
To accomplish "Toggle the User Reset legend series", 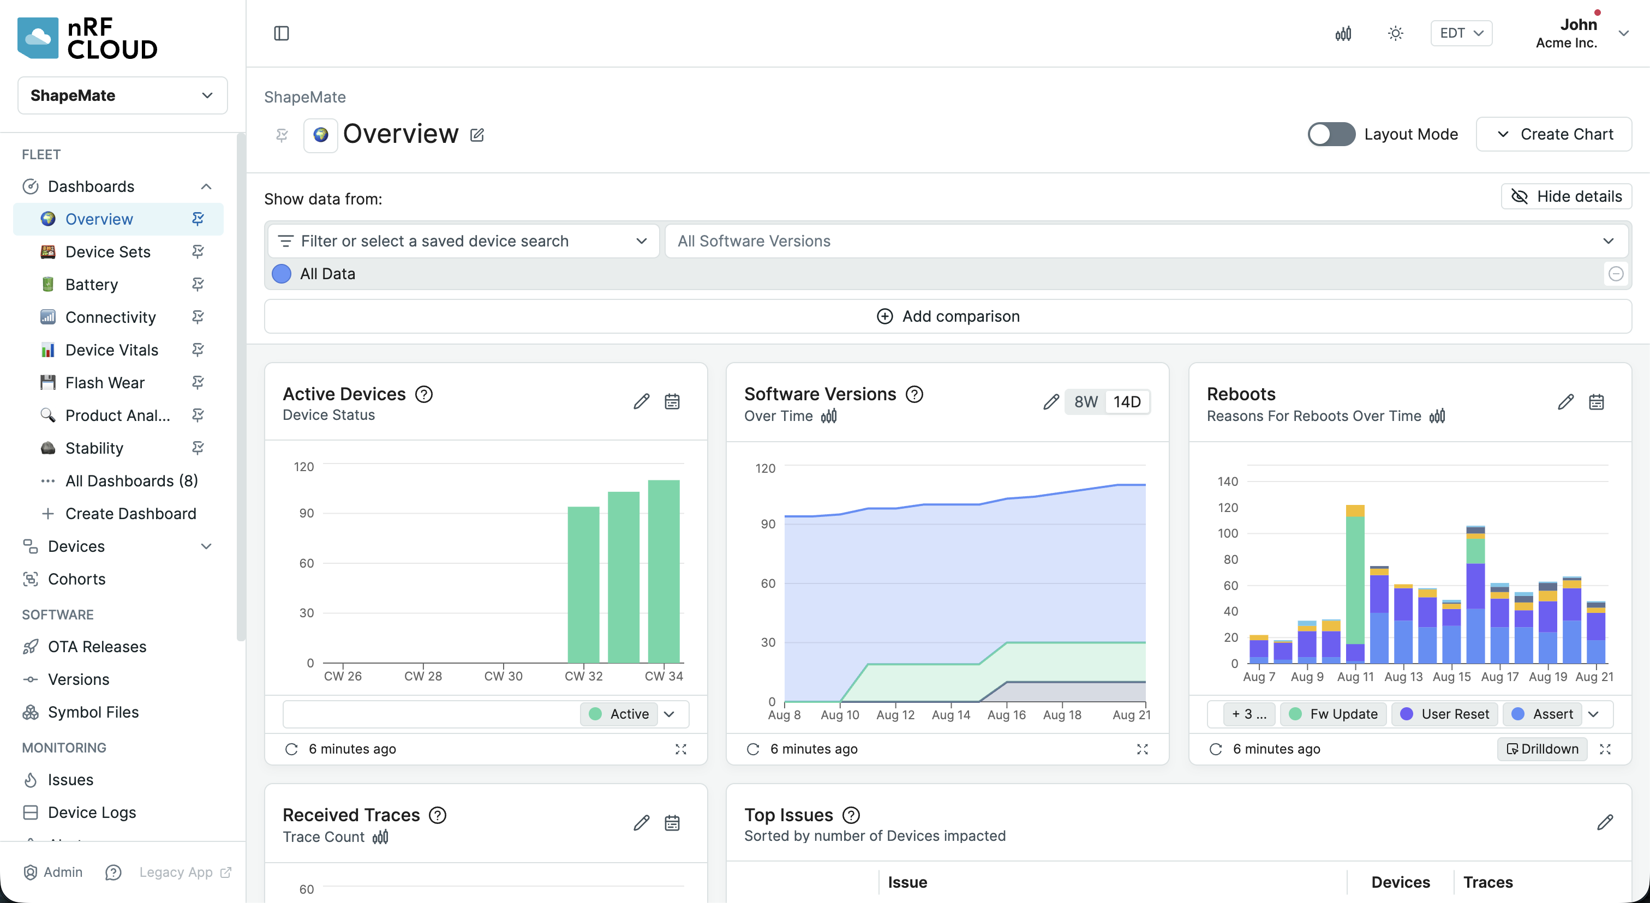I will click(1444, 714).
